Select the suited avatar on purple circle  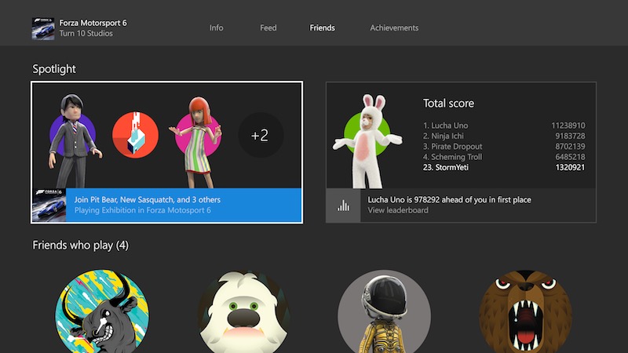(73, 141)
